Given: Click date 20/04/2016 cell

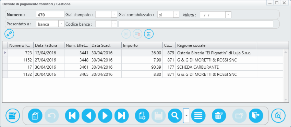Looking at the screenshot, I should 49,74.
